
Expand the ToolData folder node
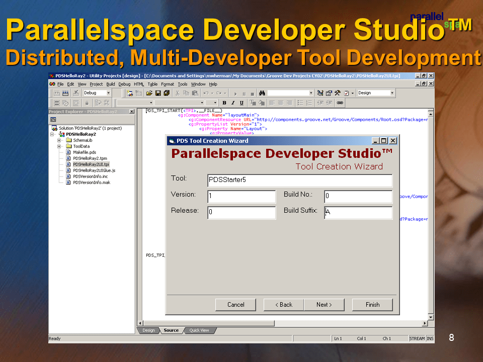[x=59, y=146]
